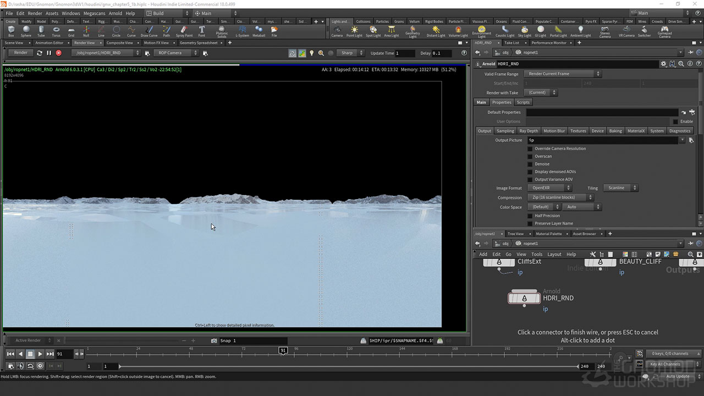Open the /obj/ropnet1/HDRI_RND ROP dropdown

[x=106, y=53]
